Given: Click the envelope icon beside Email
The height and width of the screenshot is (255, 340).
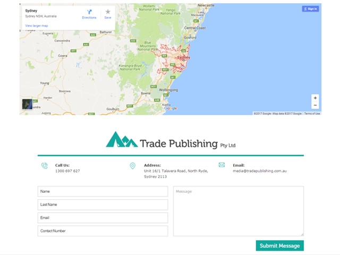Looking at the screenshot, I should [x=222, y=165].
